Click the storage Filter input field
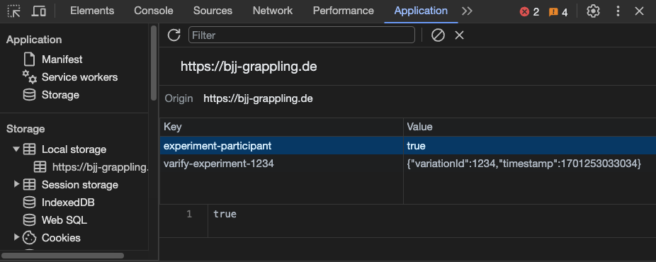This screenshot has height=262, width=656. pos(302,35)
